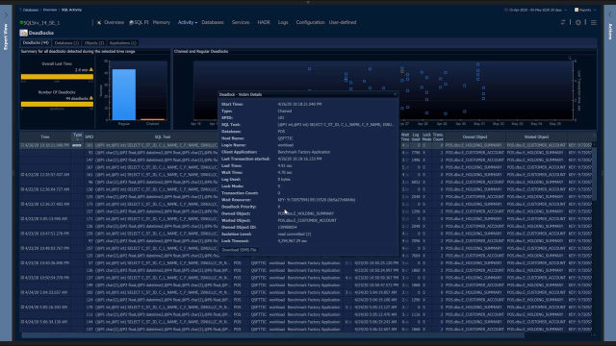616x346 pixels.
Task: Collapse the 4/23/20 10:48:03 PM deadlock row
Action: (22, 248)
